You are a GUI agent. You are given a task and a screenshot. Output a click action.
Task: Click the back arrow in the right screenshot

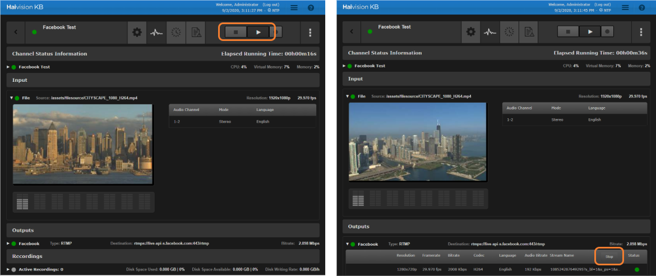pos(352,33)
